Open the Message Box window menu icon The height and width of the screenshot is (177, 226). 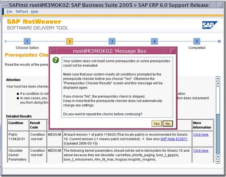click(x=53, y=51)
